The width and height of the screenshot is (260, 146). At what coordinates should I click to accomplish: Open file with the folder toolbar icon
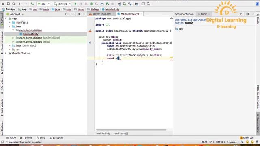[3, 4]
